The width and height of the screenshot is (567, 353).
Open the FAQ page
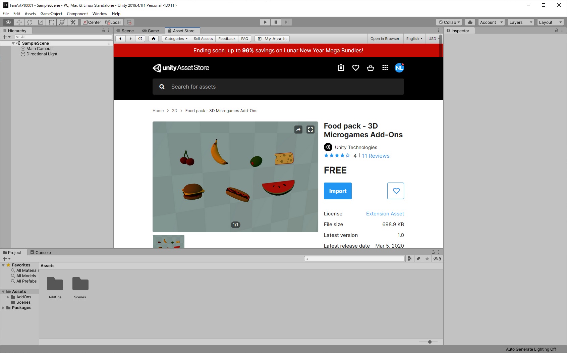[x=245, y=39]
